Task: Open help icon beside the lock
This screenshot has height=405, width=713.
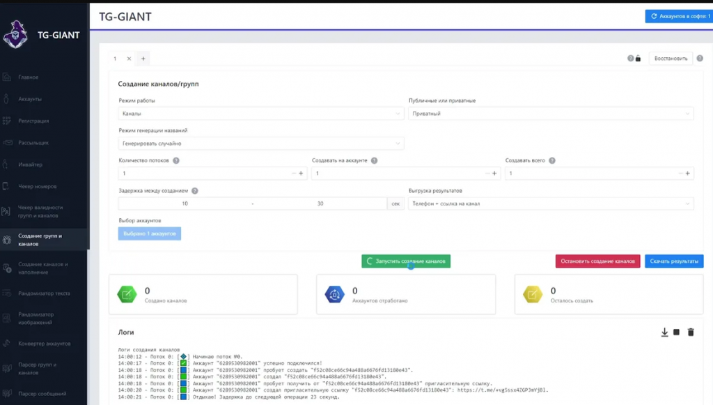Action: coord(630,59)
